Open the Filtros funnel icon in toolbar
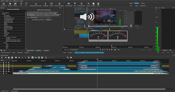This screenshot has width=175, height=92. coord(75,4)
